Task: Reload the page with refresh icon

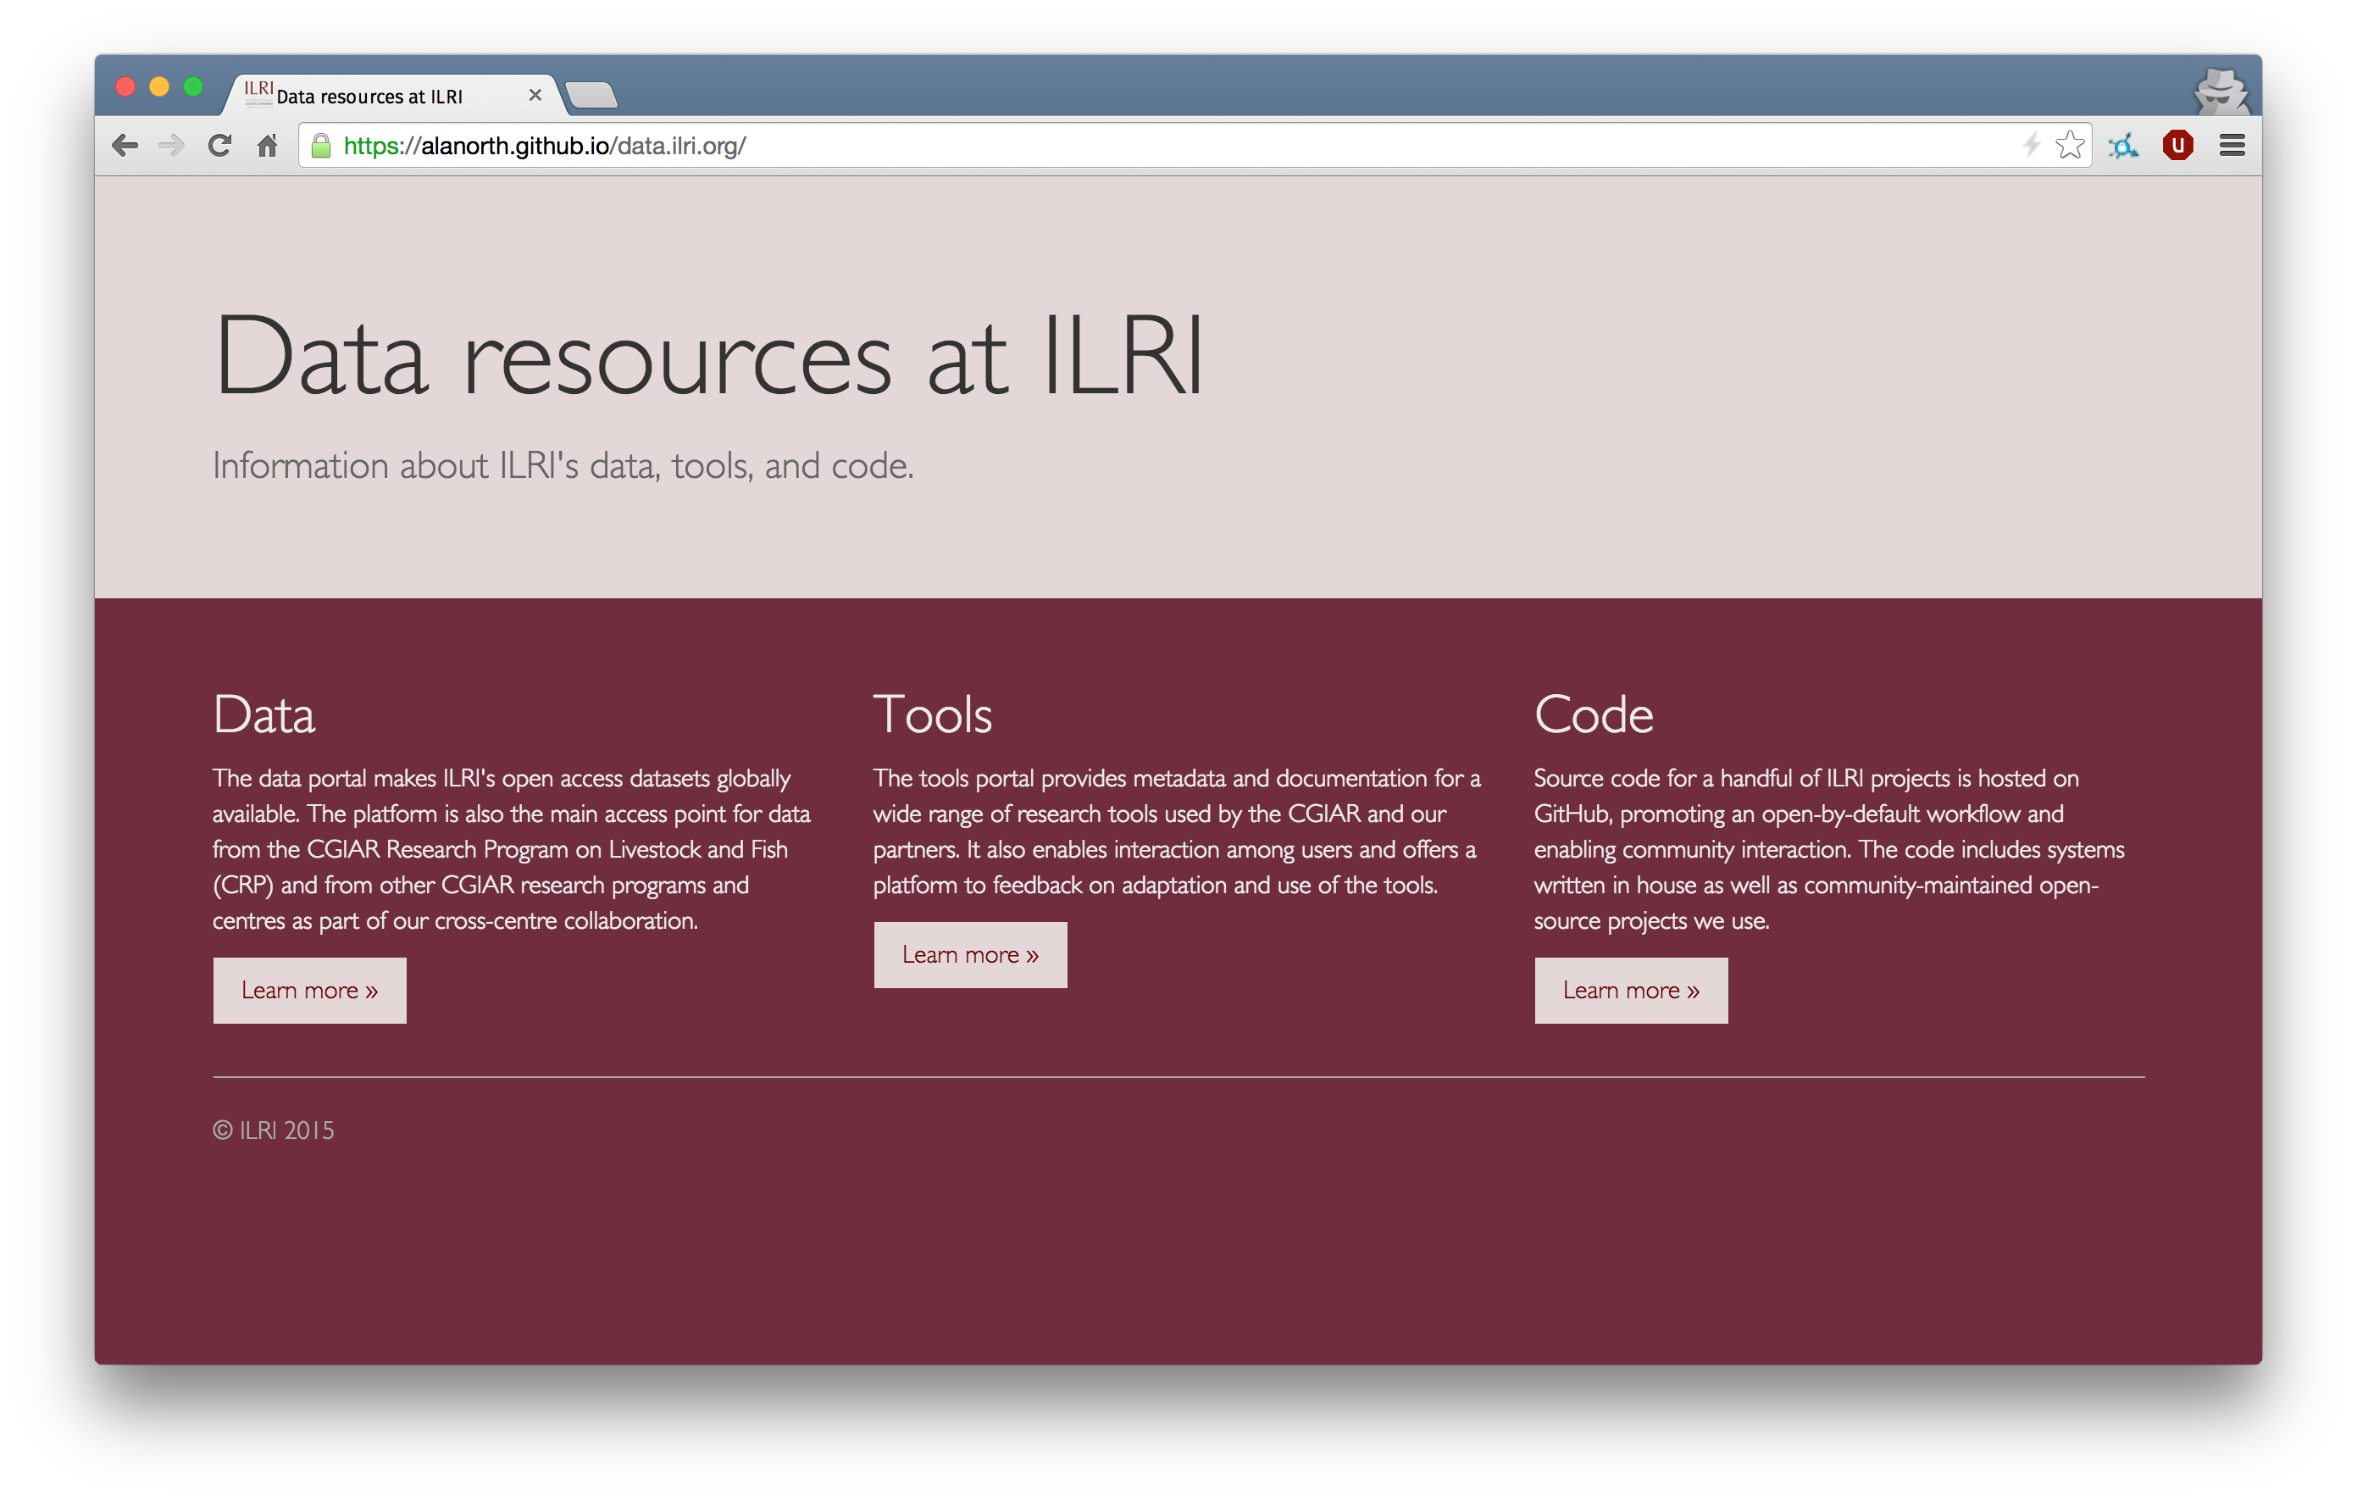Action: (219, 146)
